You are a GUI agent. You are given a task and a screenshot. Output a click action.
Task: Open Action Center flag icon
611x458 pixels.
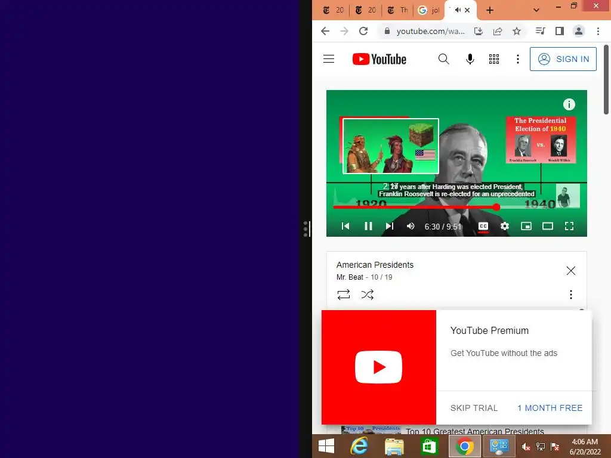[555, 447]
